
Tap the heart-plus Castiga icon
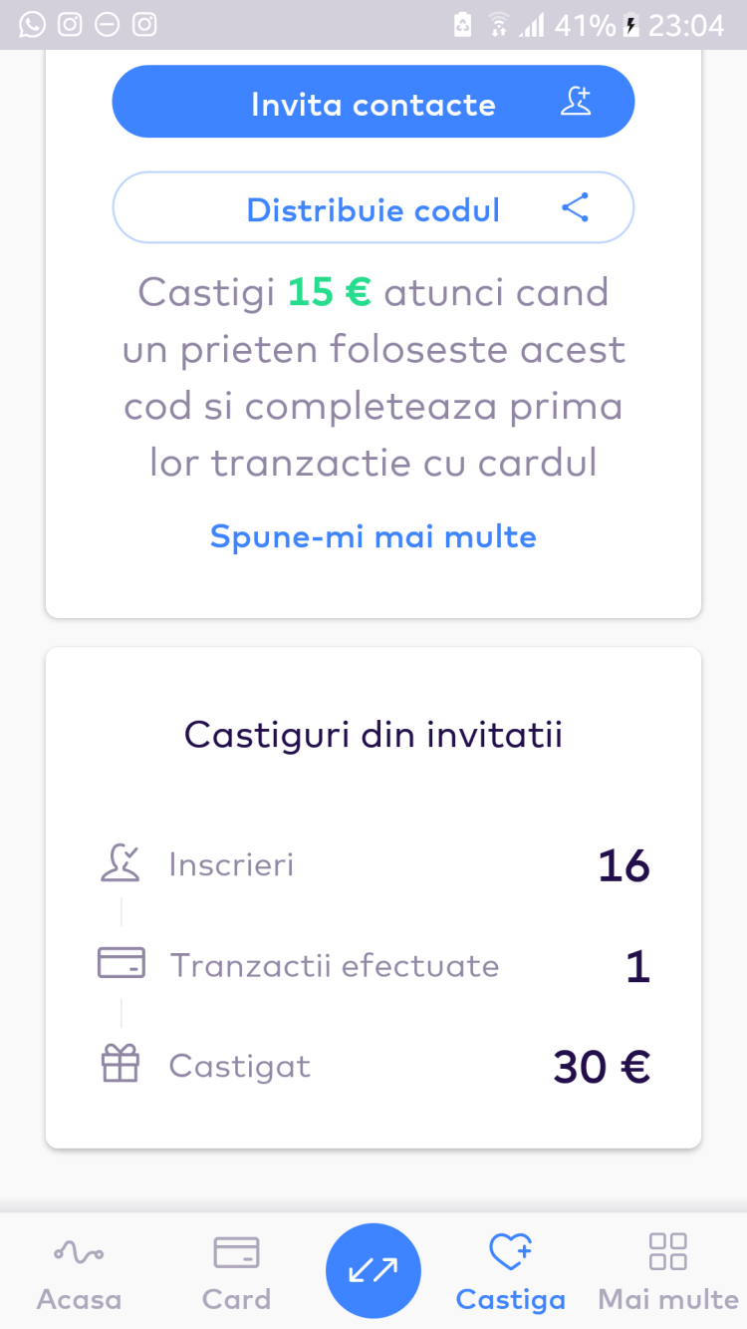510,1251
